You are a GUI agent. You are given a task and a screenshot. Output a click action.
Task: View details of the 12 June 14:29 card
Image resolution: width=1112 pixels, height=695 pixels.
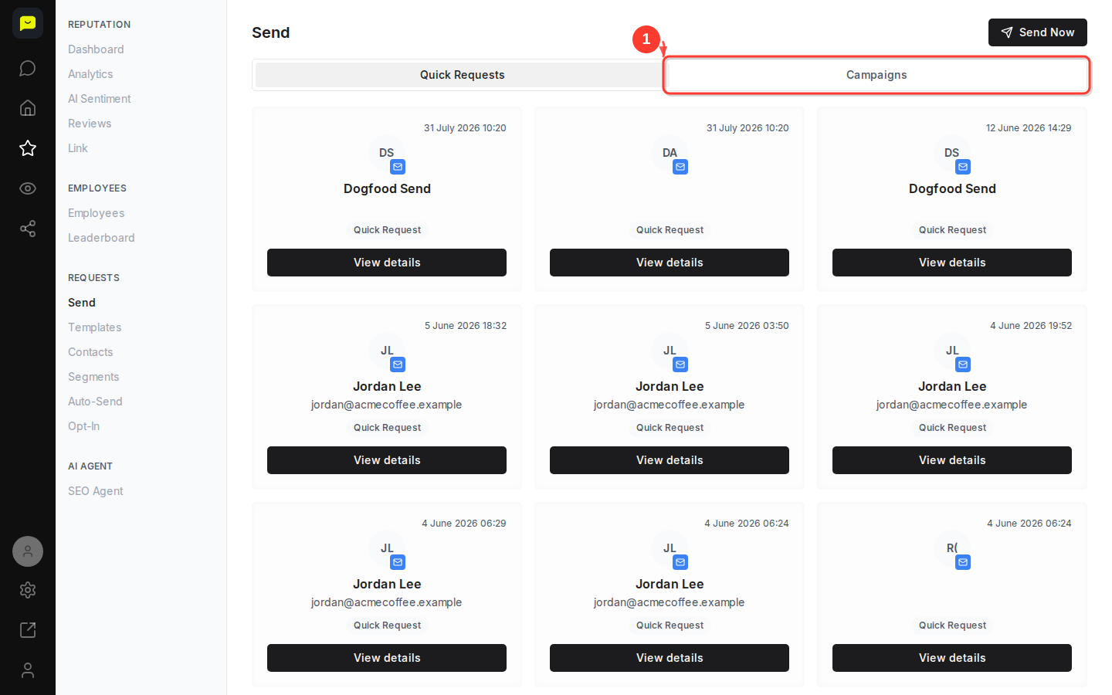tap(952, 263)
